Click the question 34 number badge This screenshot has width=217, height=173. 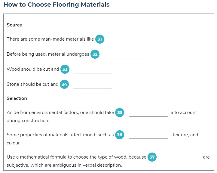click(x=64, y=84)
